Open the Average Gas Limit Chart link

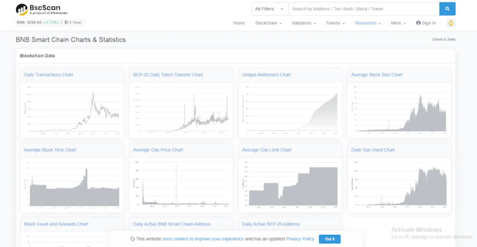[267, 150]
